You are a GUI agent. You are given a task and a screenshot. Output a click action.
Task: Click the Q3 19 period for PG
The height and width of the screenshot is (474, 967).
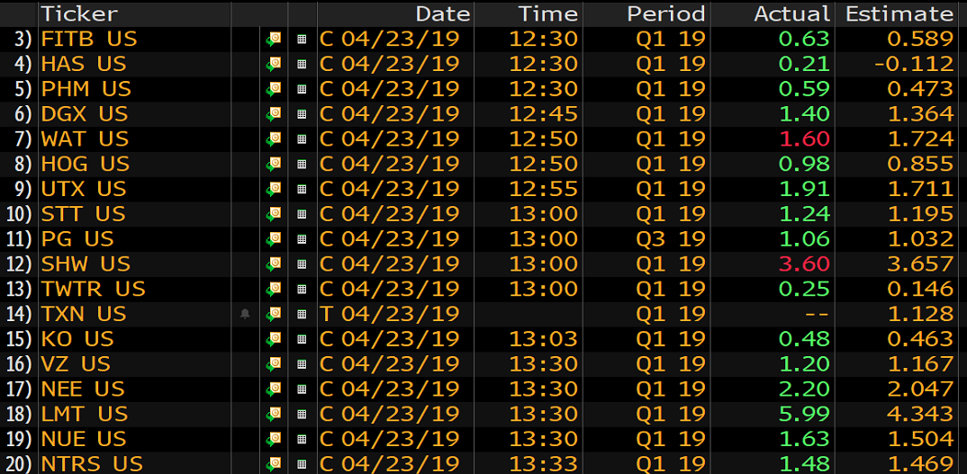[x=671, y=238]
